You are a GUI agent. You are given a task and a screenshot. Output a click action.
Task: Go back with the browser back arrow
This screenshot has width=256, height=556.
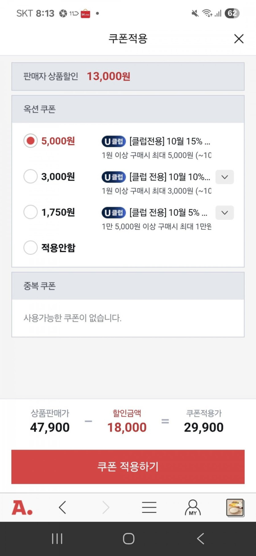coord(63,507)
